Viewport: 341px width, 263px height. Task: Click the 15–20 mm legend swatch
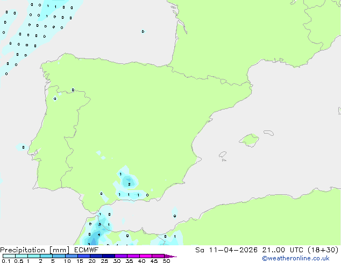tap(84, 256)
